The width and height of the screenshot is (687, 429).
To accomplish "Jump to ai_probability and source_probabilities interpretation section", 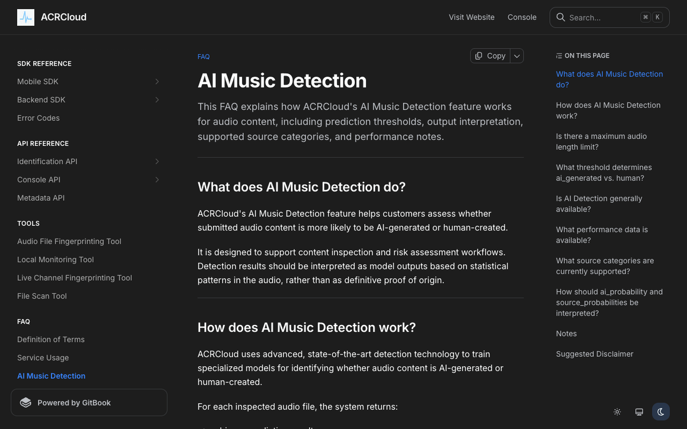I will (609, 303).
